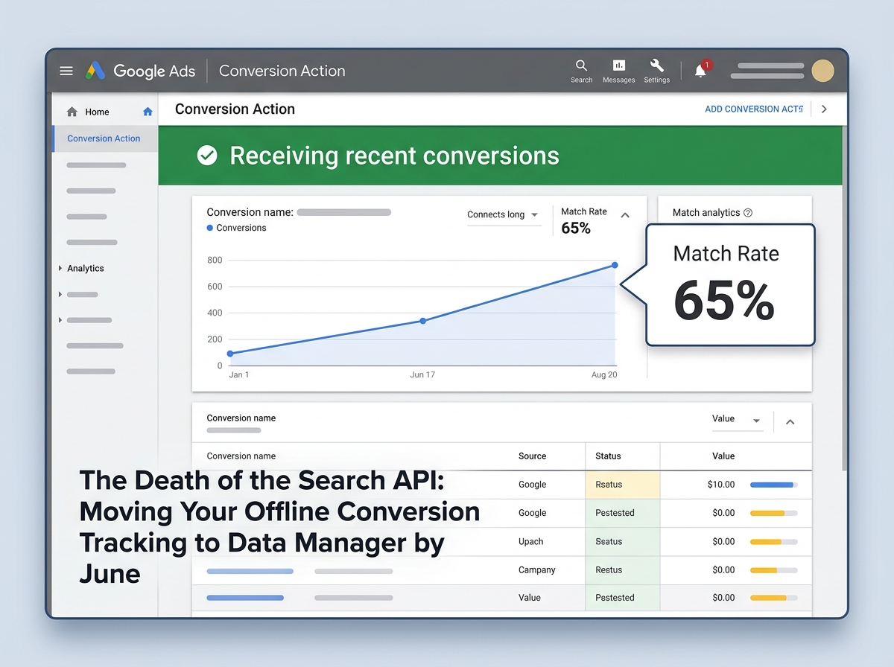894x667 pixels.
Task: Click the Status column header
Action: (x=608, y=456)
